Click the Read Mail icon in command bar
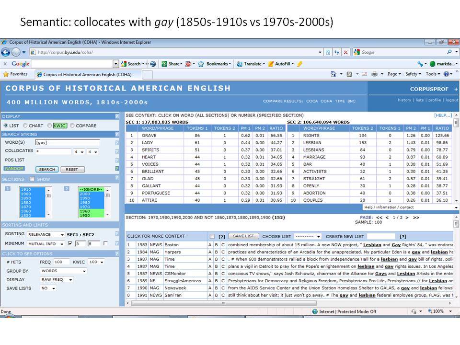The width and height of the screenshot is (460, 345). (x=364, y=74)
